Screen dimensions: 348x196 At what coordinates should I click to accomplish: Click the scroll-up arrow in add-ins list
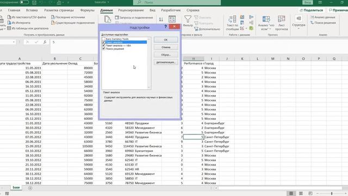click(149, 39)
